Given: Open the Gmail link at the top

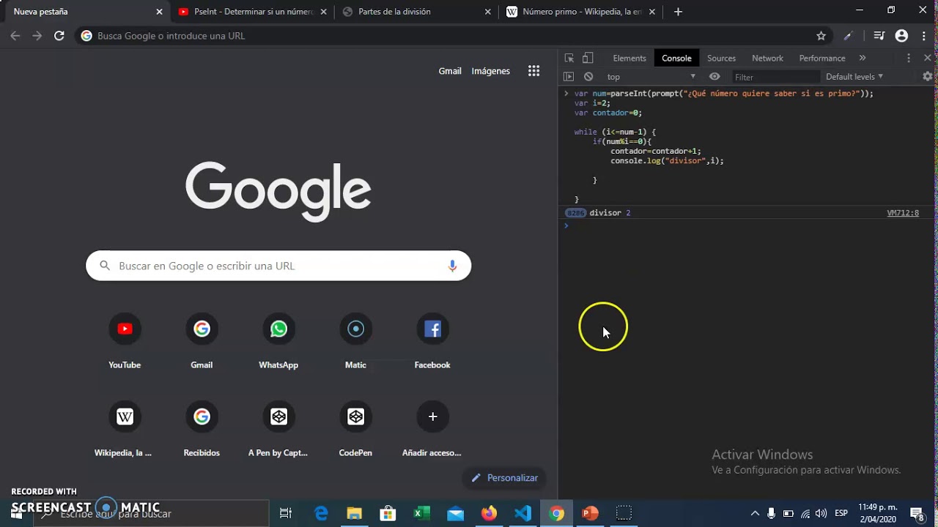Looking at the screenshot, I should tap(450, 71).
